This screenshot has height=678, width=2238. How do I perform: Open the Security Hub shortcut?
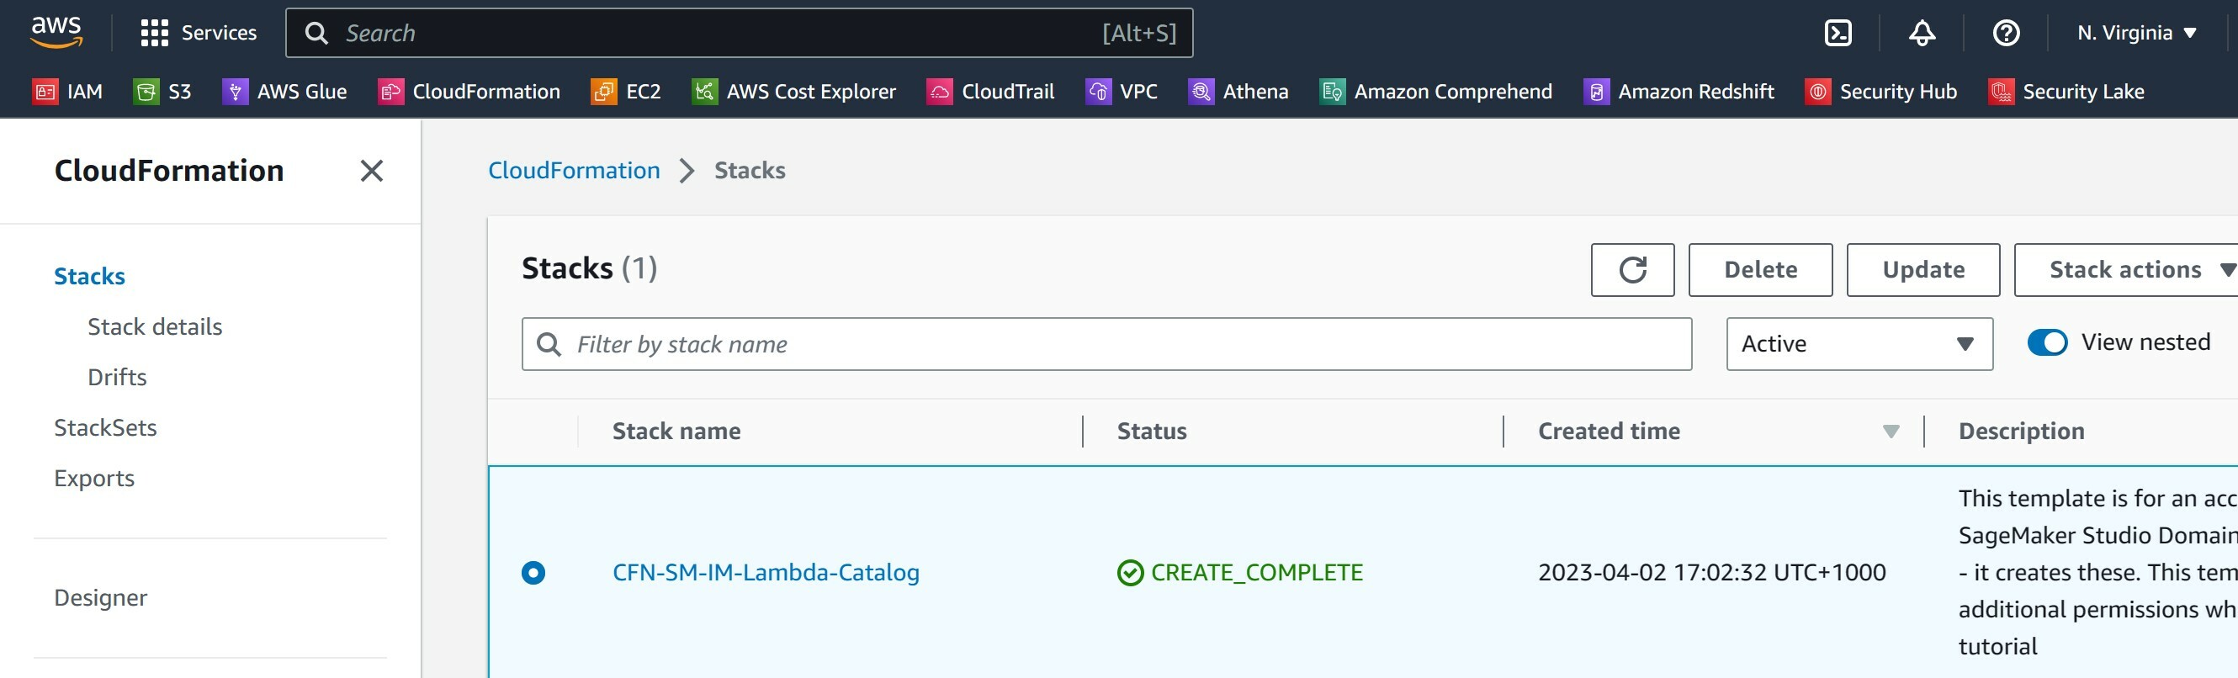(x=1881, y=91)
